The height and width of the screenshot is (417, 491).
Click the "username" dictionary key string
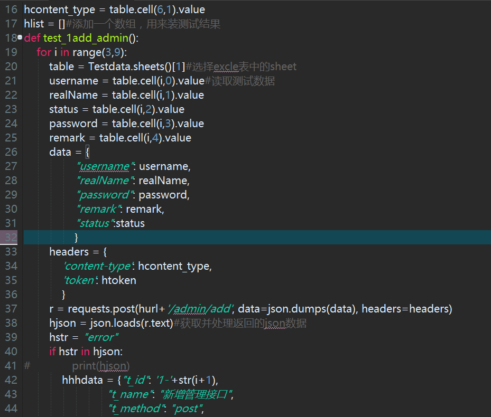106,166
